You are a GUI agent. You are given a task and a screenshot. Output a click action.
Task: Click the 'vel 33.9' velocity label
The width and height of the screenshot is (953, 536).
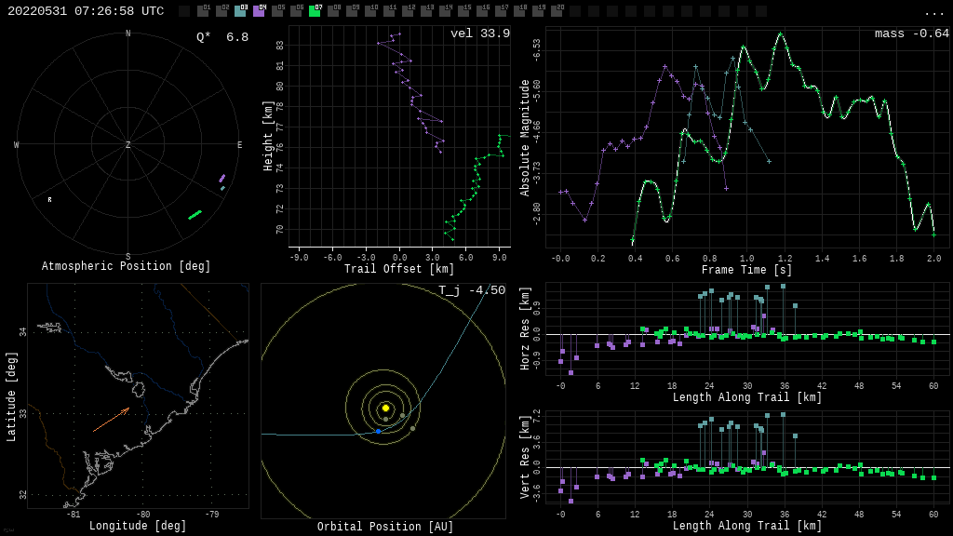coord(479,33)
